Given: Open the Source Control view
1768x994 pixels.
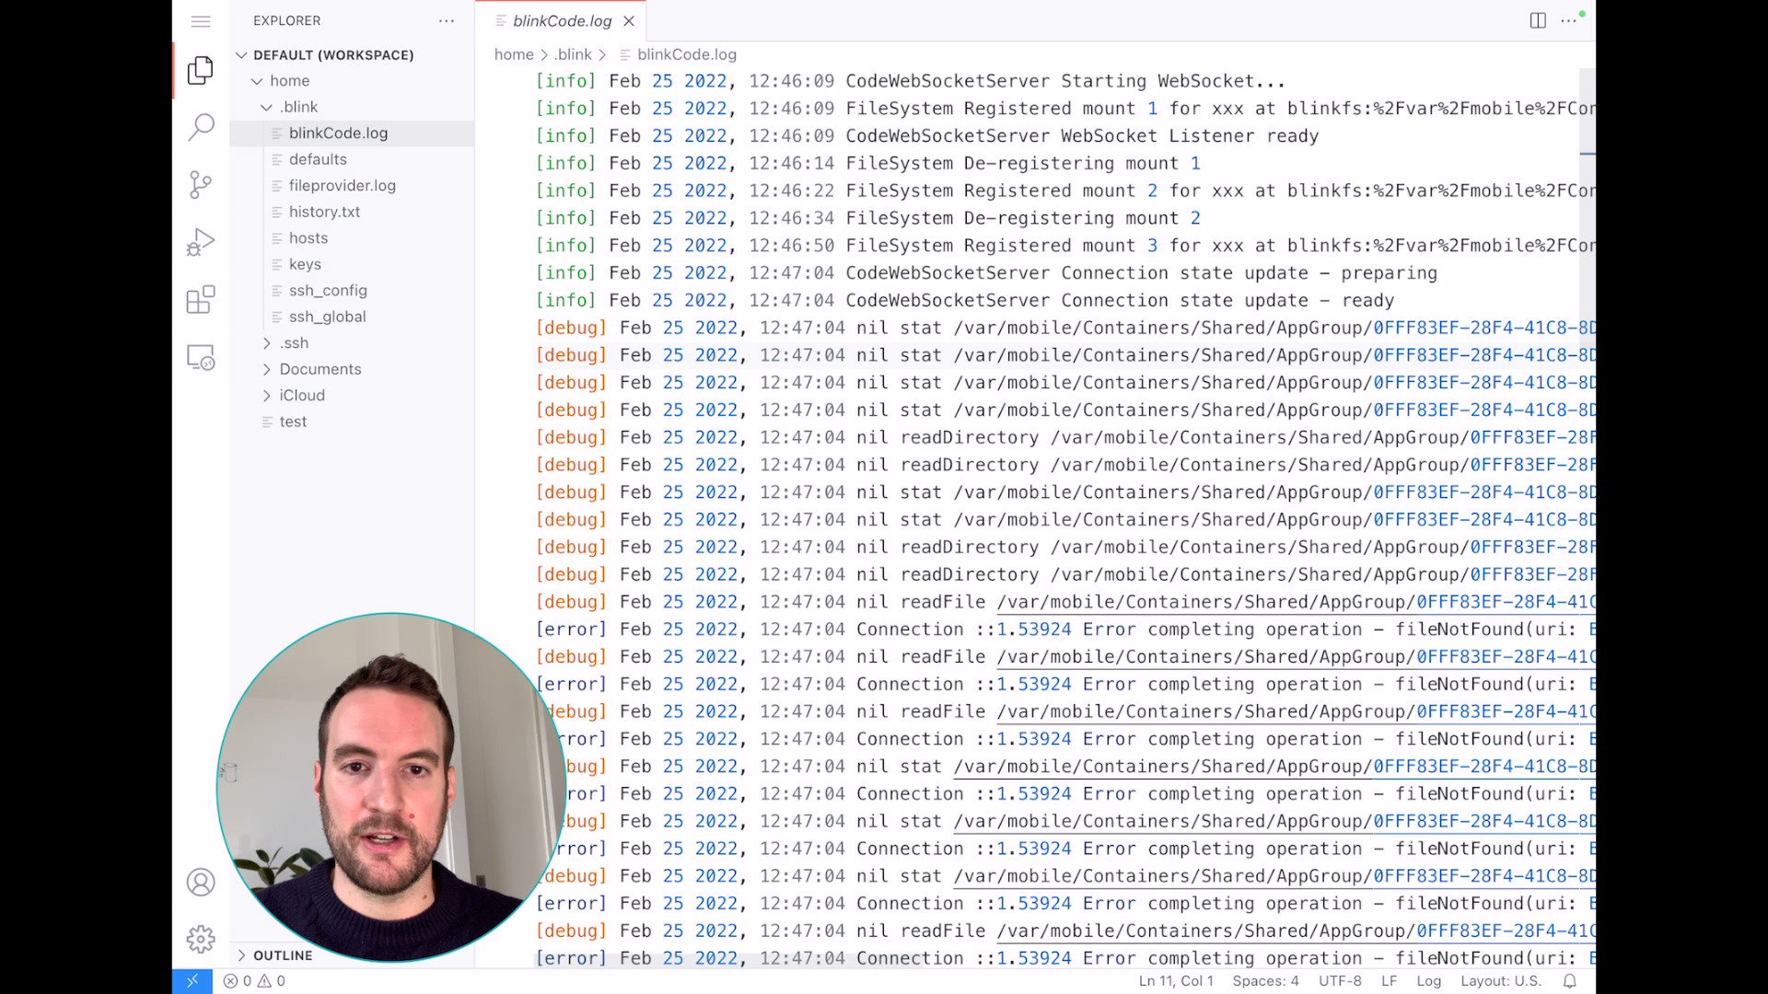Looking at the screenshot, I should [201, 184].
